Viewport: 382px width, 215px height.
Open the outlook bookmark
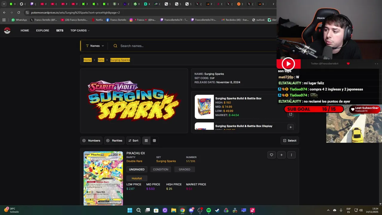(258, 20)
